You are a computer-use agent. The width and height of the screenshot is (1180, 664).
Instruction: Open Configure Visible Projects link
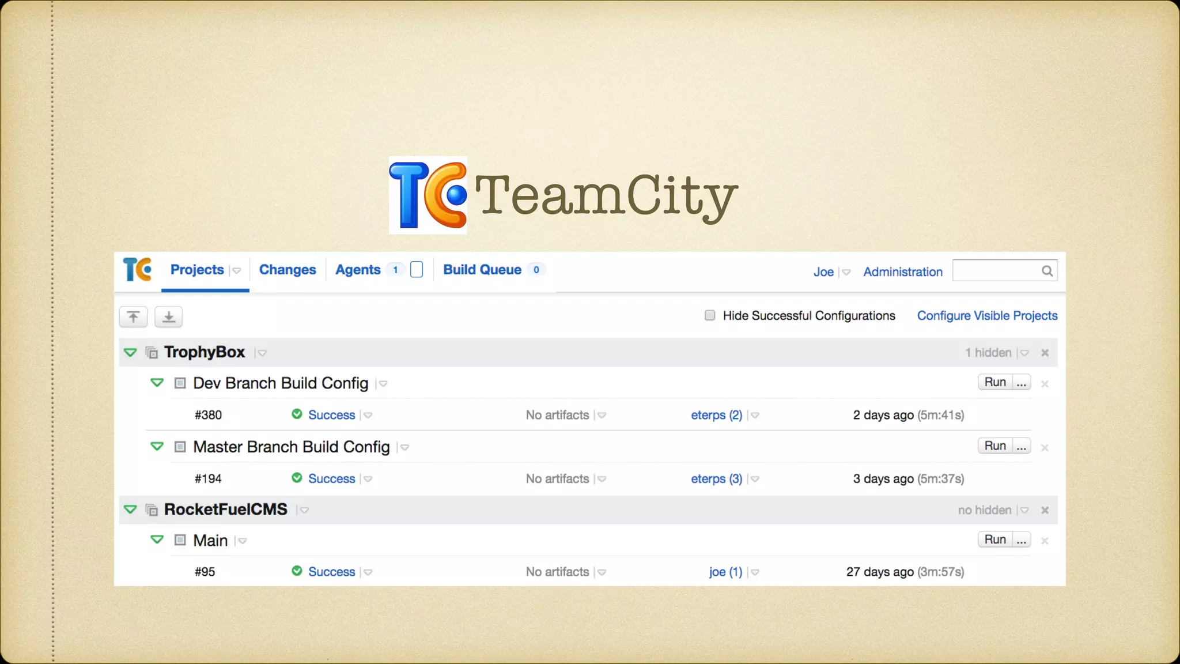(987, 316)
